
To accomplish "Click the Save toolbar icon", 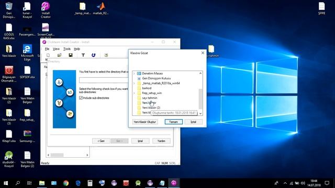I will 71,55.
